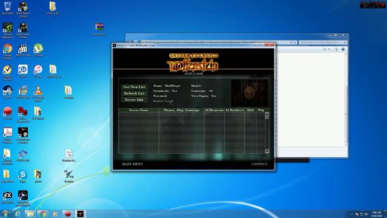Open the Adobe Reader desktop shortcut
The width and height of the screenshot is (387, 218).
pos(7,135)
